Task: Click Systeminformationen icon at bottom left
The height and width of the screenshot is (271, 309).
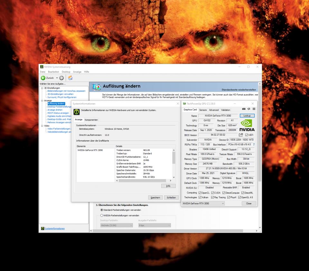Action: tap(42, 229)
